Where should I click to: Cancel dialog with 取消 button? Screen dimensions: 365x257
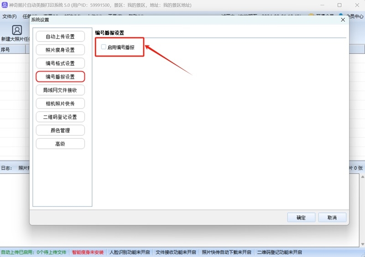(x=332, y=217)
